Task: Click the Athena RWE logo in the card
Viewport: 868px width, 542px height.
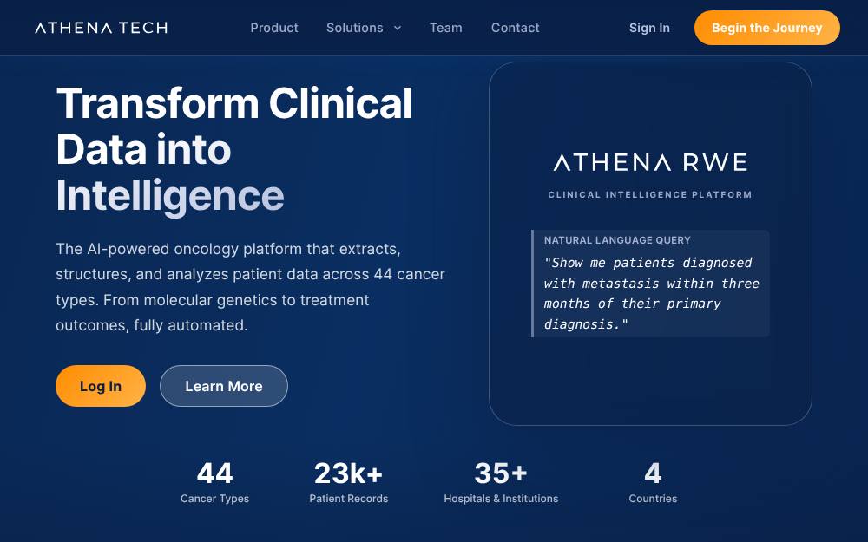Action: tap(650, 163)
